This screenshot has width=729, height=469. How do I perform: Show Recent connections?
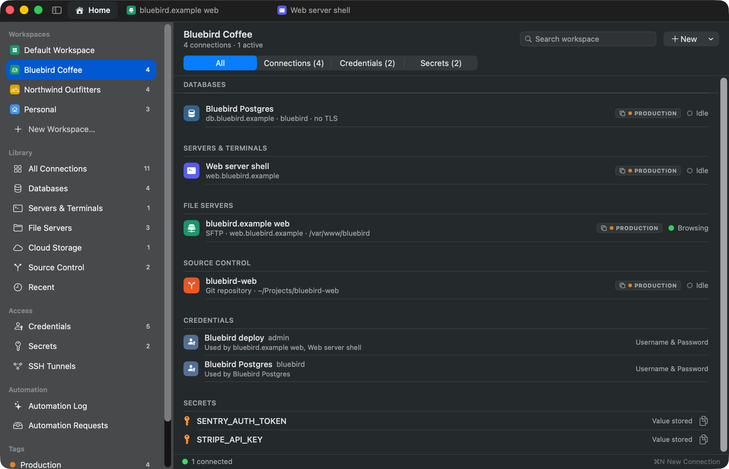tap(81, 287)
